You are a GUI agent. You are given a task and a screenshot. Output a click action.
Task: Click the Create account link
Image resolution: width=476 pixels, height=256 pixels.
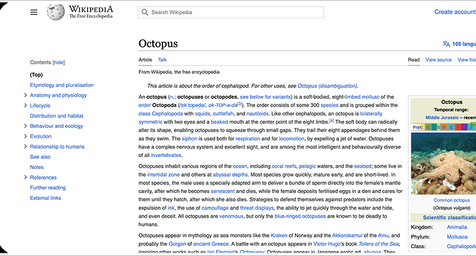tap(455, 12)
